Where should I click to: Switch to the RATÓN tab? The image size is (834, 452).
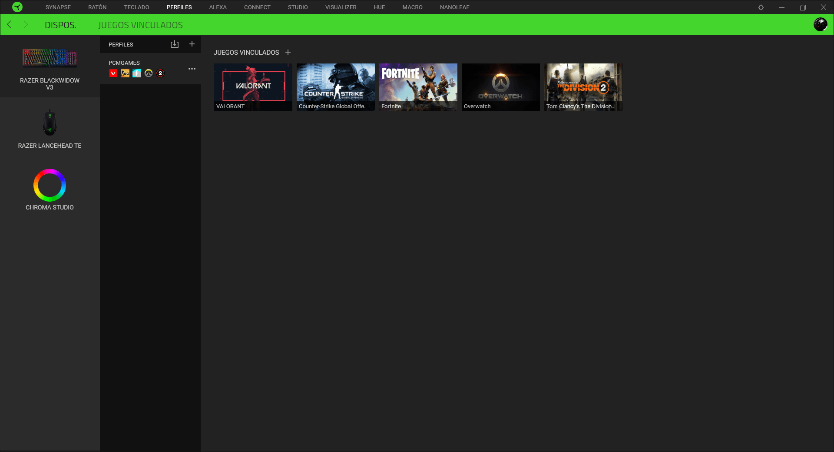(x=97, y=7)
